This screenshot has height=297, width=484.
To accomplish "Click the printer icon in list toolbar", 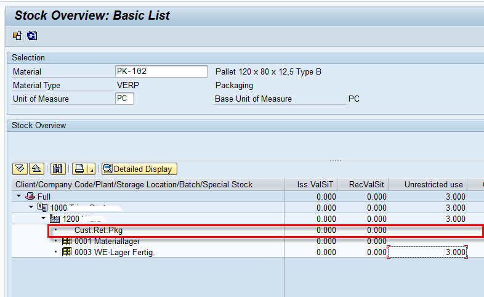I will [x=79, y=168].
